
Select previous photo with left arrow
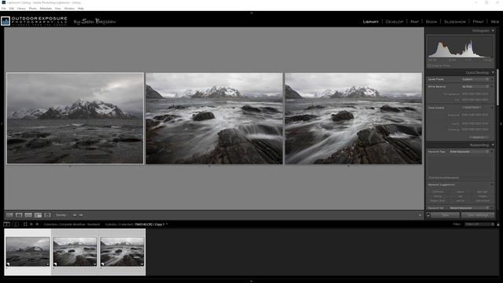(x=75, y=215)
